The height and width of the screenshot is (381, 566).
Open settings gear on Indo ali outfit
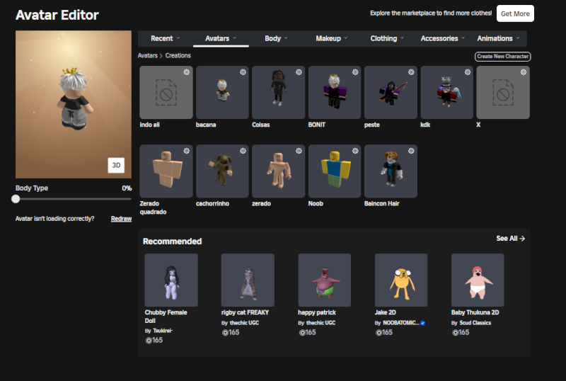pos(187,72)
